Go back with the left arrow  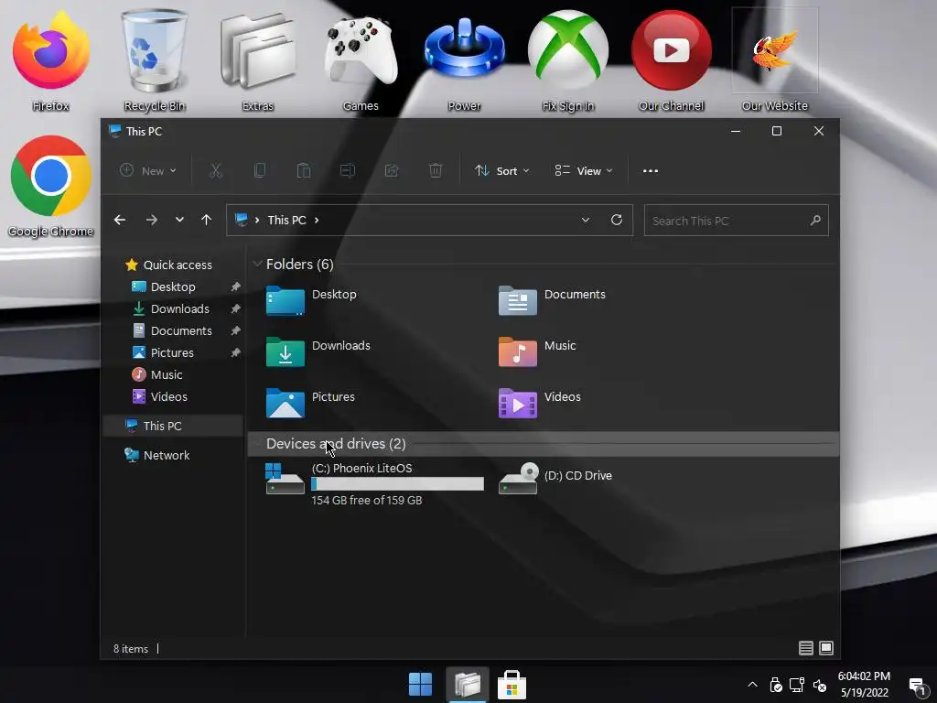click(120, 220)
